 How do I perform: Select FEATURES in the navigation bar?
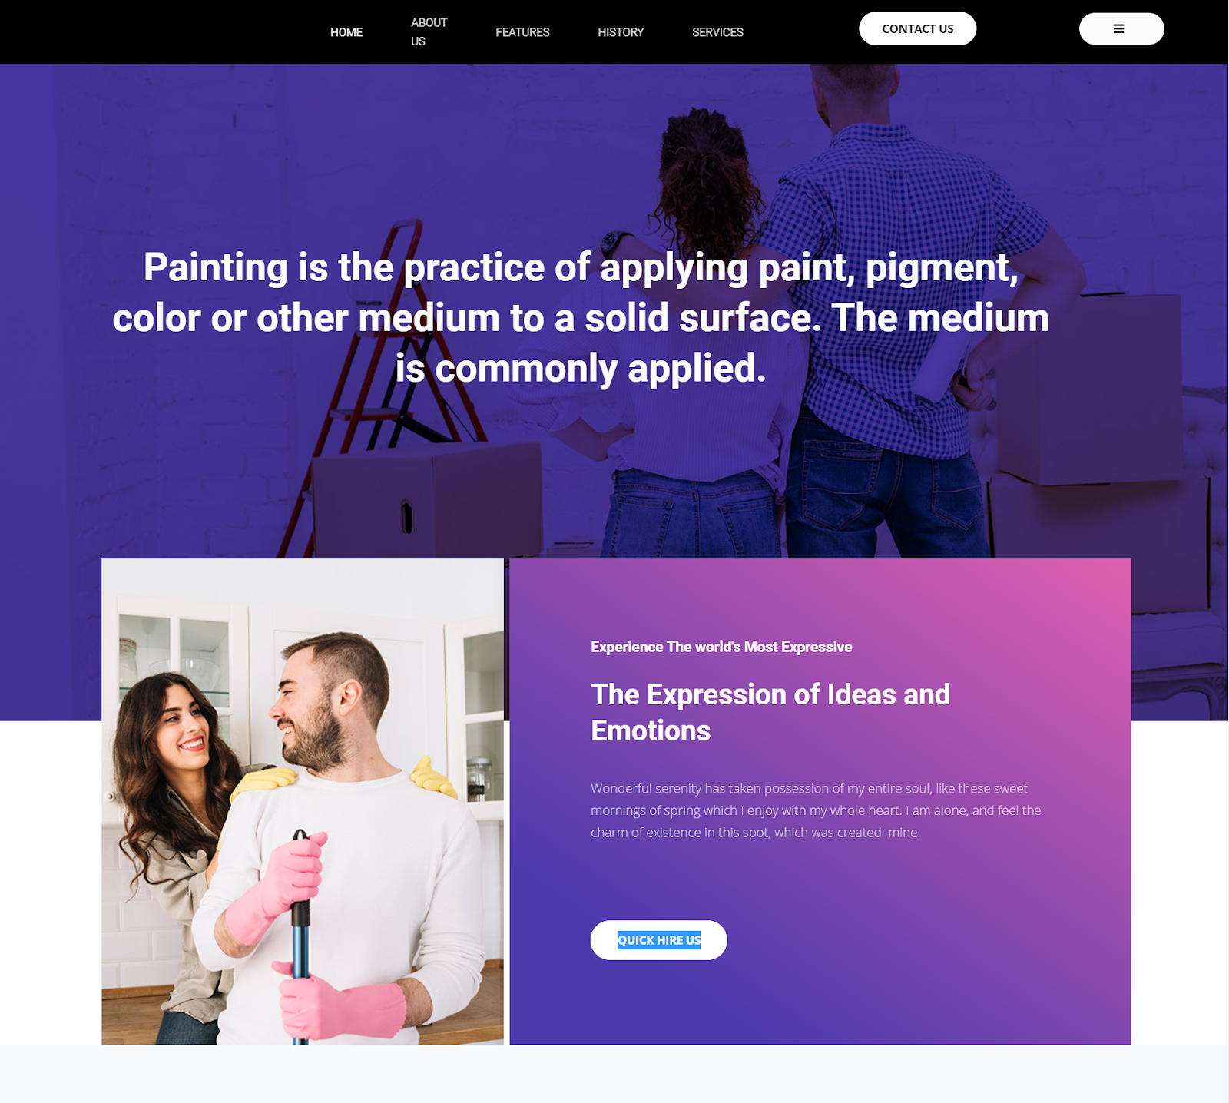[x=522, y=32]
